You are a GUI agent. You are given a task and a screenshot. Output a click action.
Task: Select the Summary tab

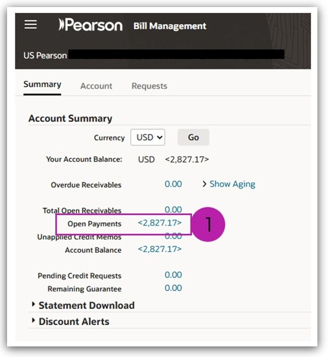pyautogui.click(x=42, y=84)
